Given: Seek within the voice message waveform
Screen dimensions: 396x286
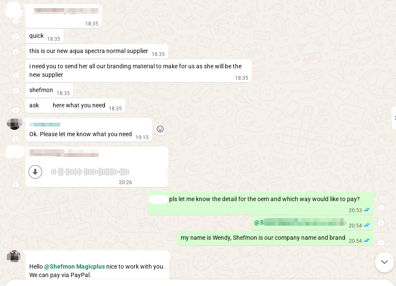Looking at the screenshot, I should [90, 172].
